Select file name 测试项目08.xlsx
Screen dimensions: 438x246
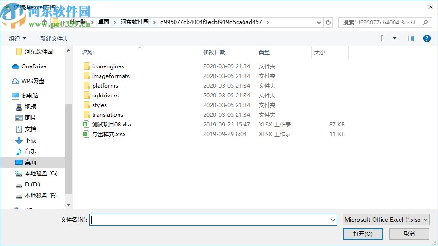click(112, 125)
